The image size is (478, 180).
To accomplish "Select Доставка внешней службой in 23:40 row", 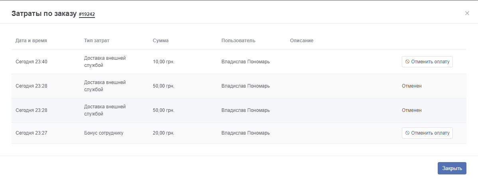I will pos(105,62).
